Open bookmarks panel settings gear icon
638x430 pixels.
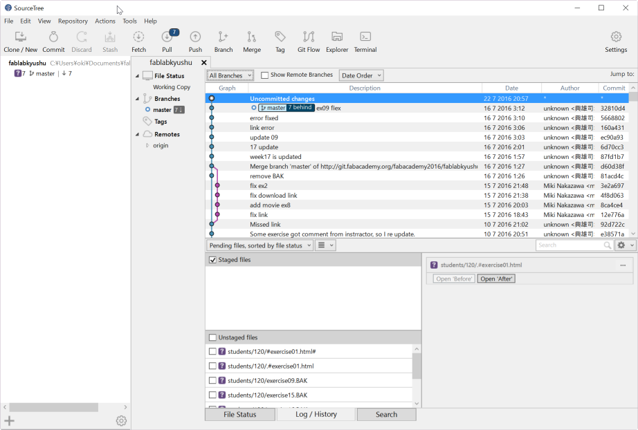click(121, 420)
